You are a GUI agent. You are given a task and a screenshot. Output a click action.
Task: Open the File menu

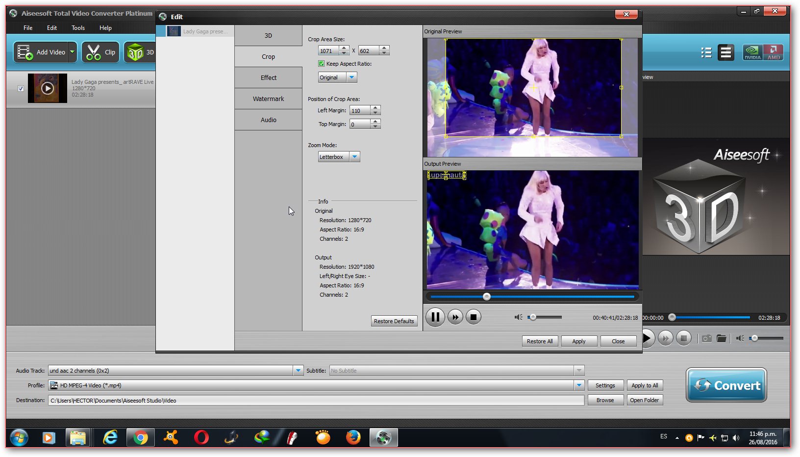(x=28, y=28)
